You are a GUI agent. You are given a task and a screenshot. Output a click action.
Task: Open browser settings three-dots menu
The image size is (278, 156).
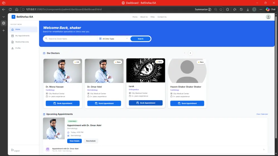pyautogui.click(x=261, y=9)
